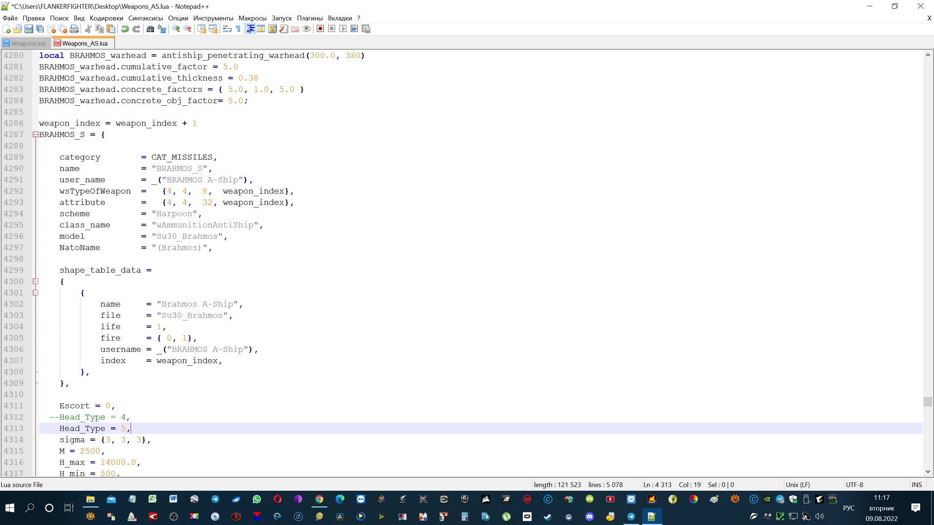
Task: Open the Инструменты menu
Action: 213,18
